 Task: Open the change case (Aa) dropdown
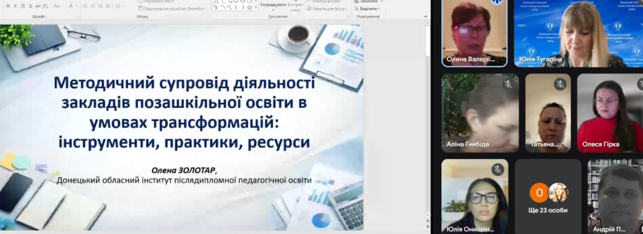(x=58, y=6)
